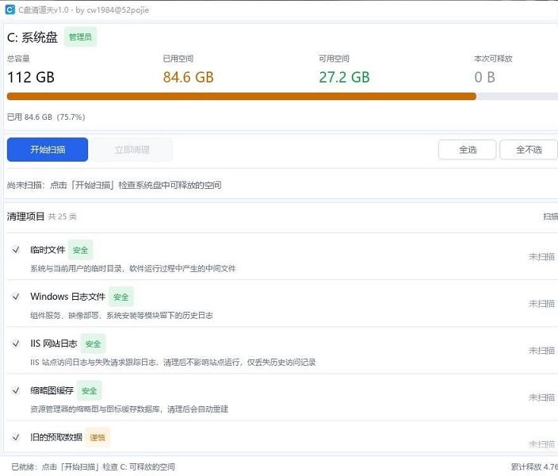Toggle the 旧的预取数据 checkbox

(16, 437)
